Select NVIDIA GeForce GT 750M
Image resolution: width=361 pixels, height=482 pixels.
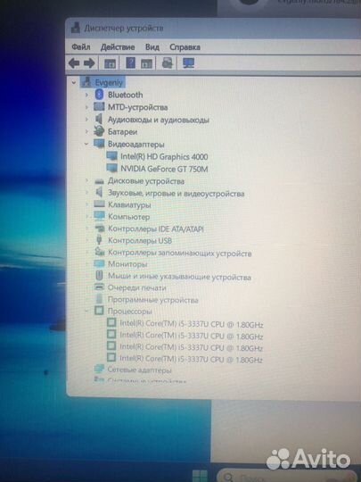164,169
